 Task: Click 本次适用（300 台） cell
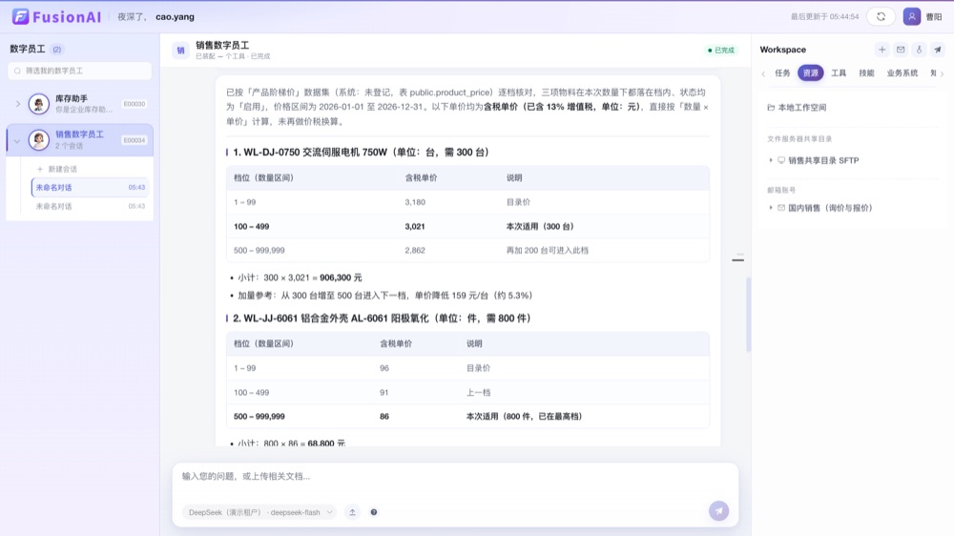540,226
